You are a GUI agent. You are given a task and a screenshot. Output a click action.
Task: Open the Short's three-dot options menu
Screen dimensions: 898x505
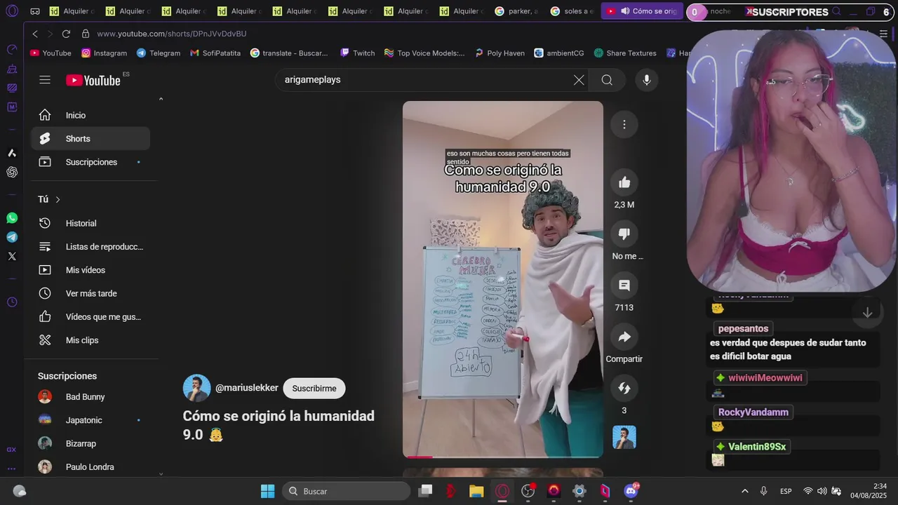[624, 124]
